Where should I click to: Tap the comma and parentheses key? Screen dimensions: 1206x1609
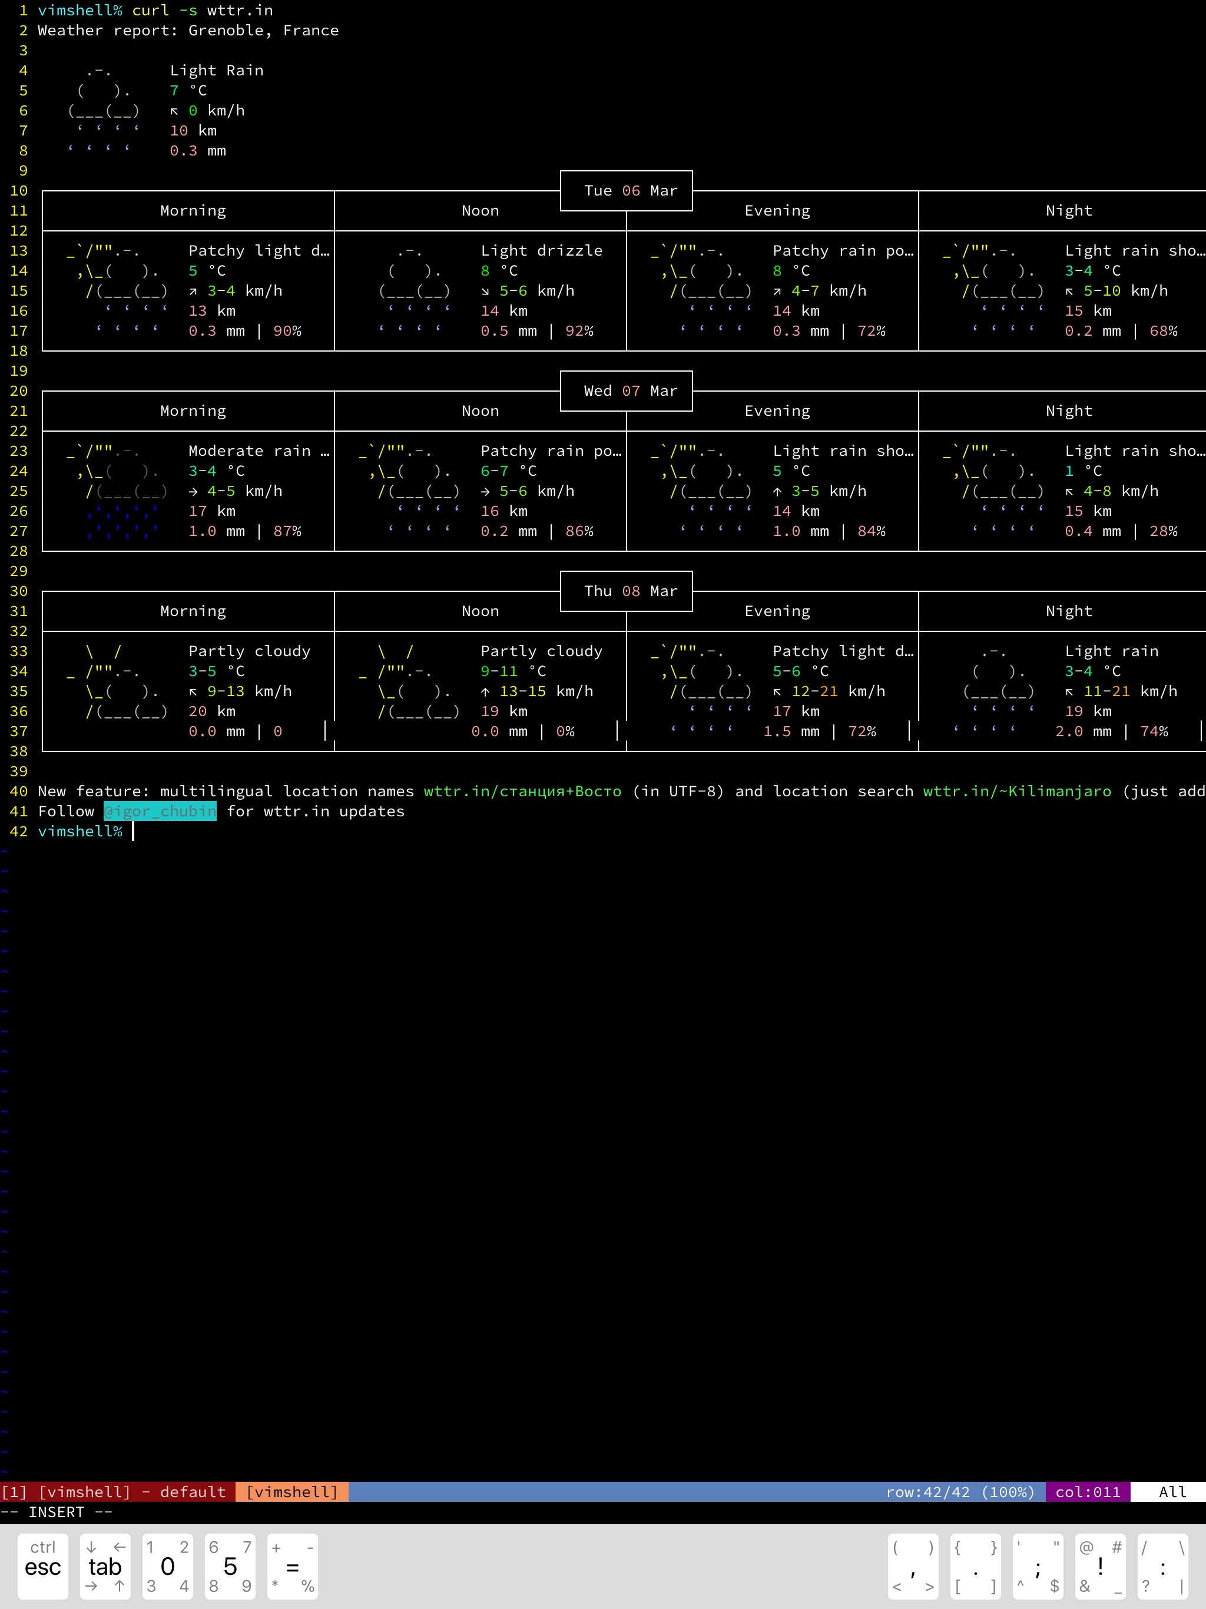913,1566
